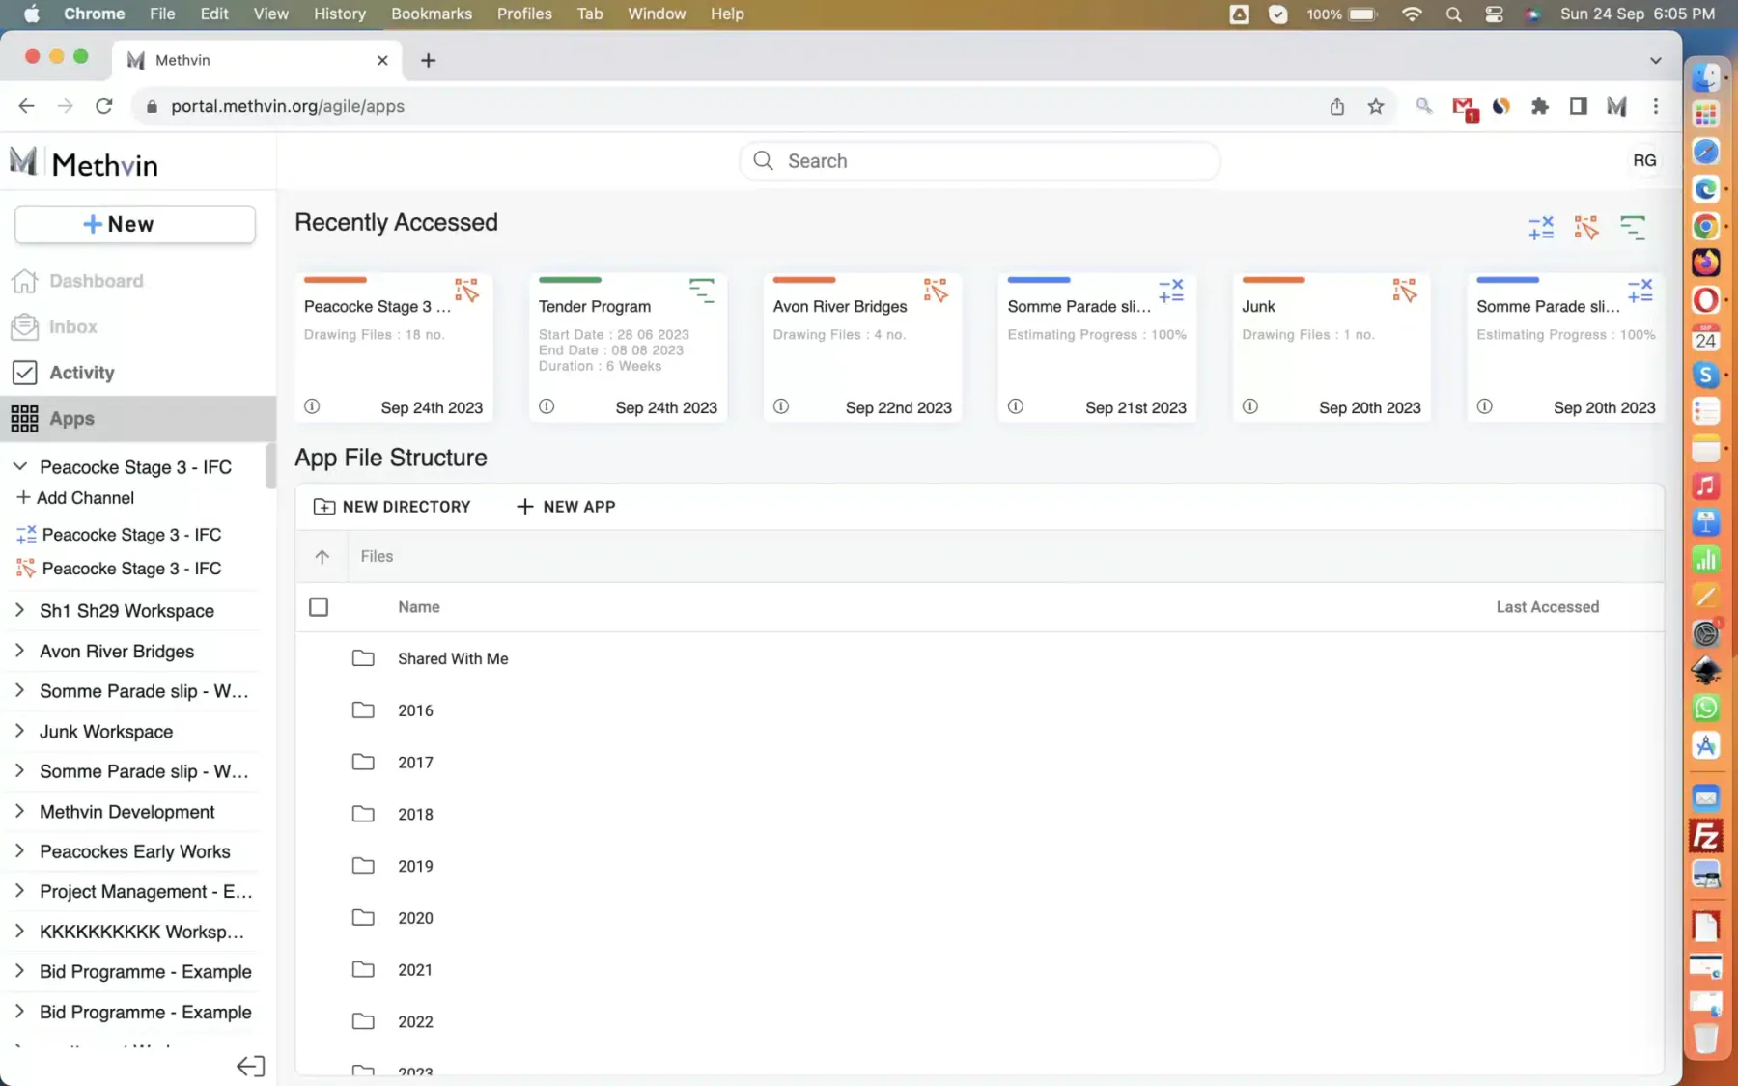Click scheduler icon on Tender Program card
This screenshot has height=1086, width=1738.
click(x=702, y=290)
